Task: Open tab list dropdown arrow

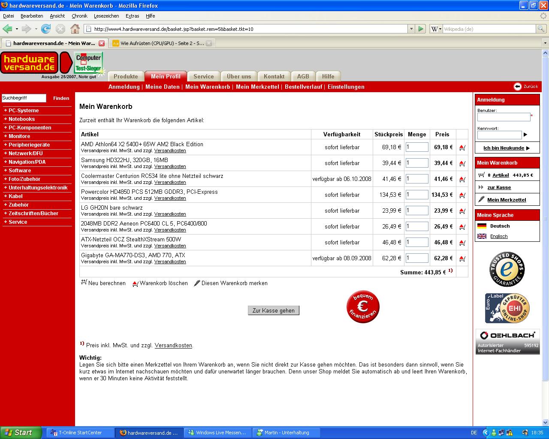Action: pos(545,43)
